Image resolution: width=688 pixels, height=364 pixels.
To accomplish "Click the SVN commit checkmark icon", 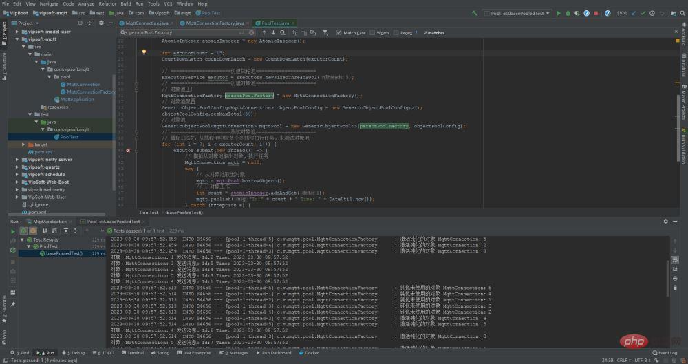I will point(643,13).
